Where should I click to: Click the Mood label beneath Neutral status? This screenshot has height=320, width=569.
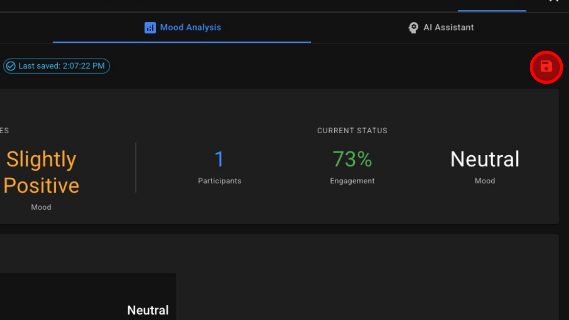click(x=485, y=181)
